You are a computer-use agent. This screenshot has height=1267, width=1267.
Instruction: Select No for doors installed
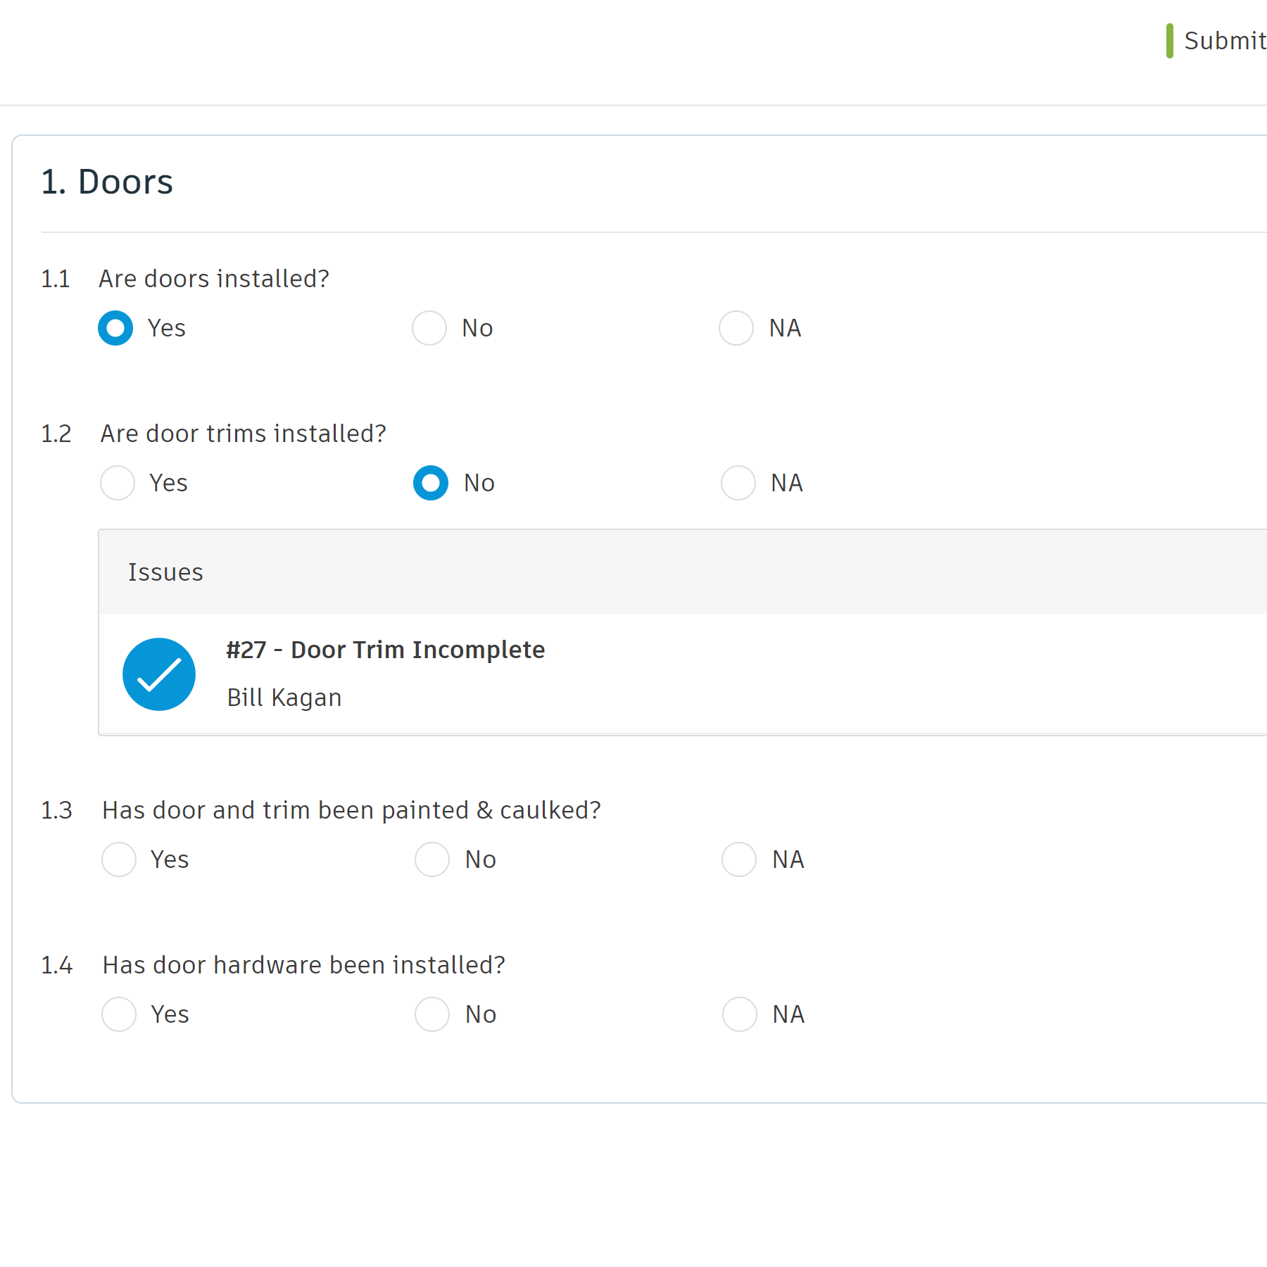pos(429,328)
